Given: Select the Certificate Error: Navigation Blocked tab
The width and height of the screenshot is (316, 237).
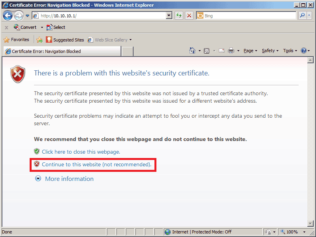Looking at the screenshot, I should pyautogui.click(x=62, y=51).
